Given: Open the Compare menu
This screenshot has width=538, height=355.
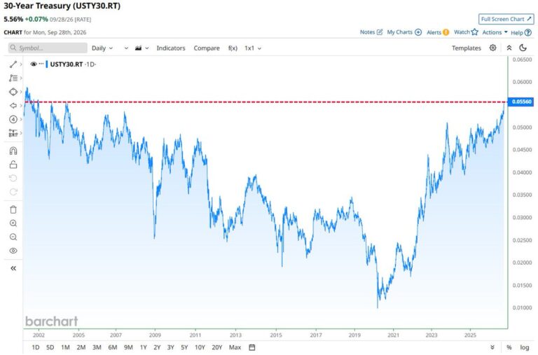Looking at the screenshot, I should (x=207, y=48).
